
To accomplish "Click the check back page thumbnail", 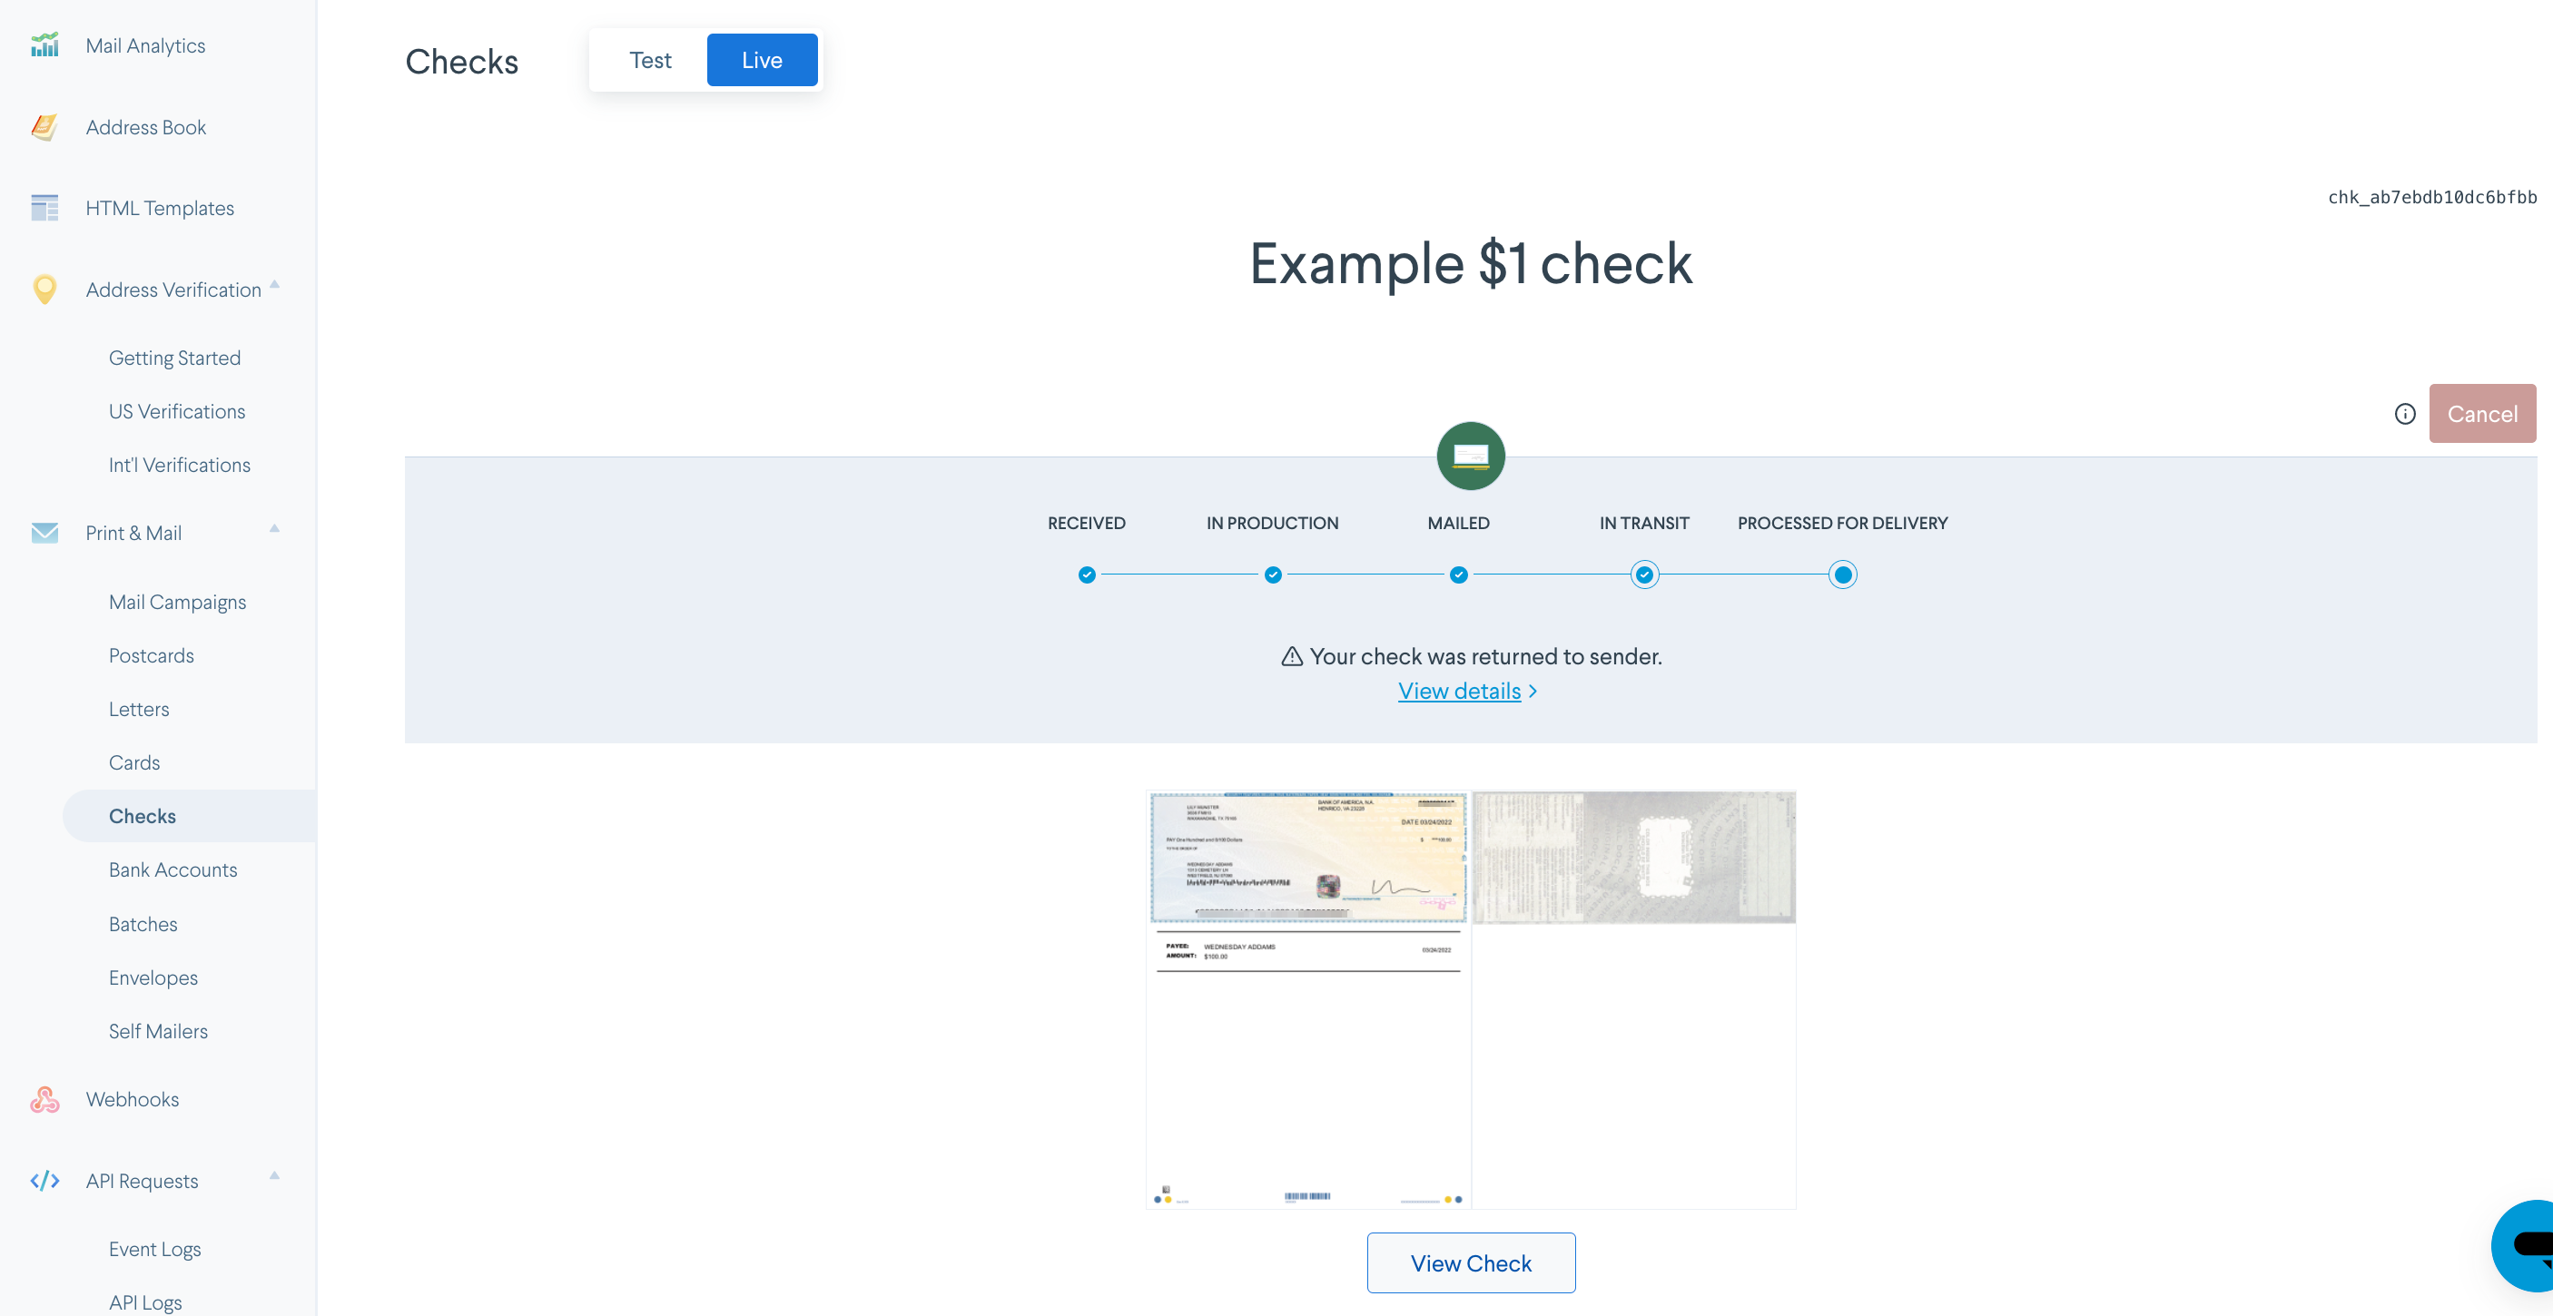I will click(1633, 999).
